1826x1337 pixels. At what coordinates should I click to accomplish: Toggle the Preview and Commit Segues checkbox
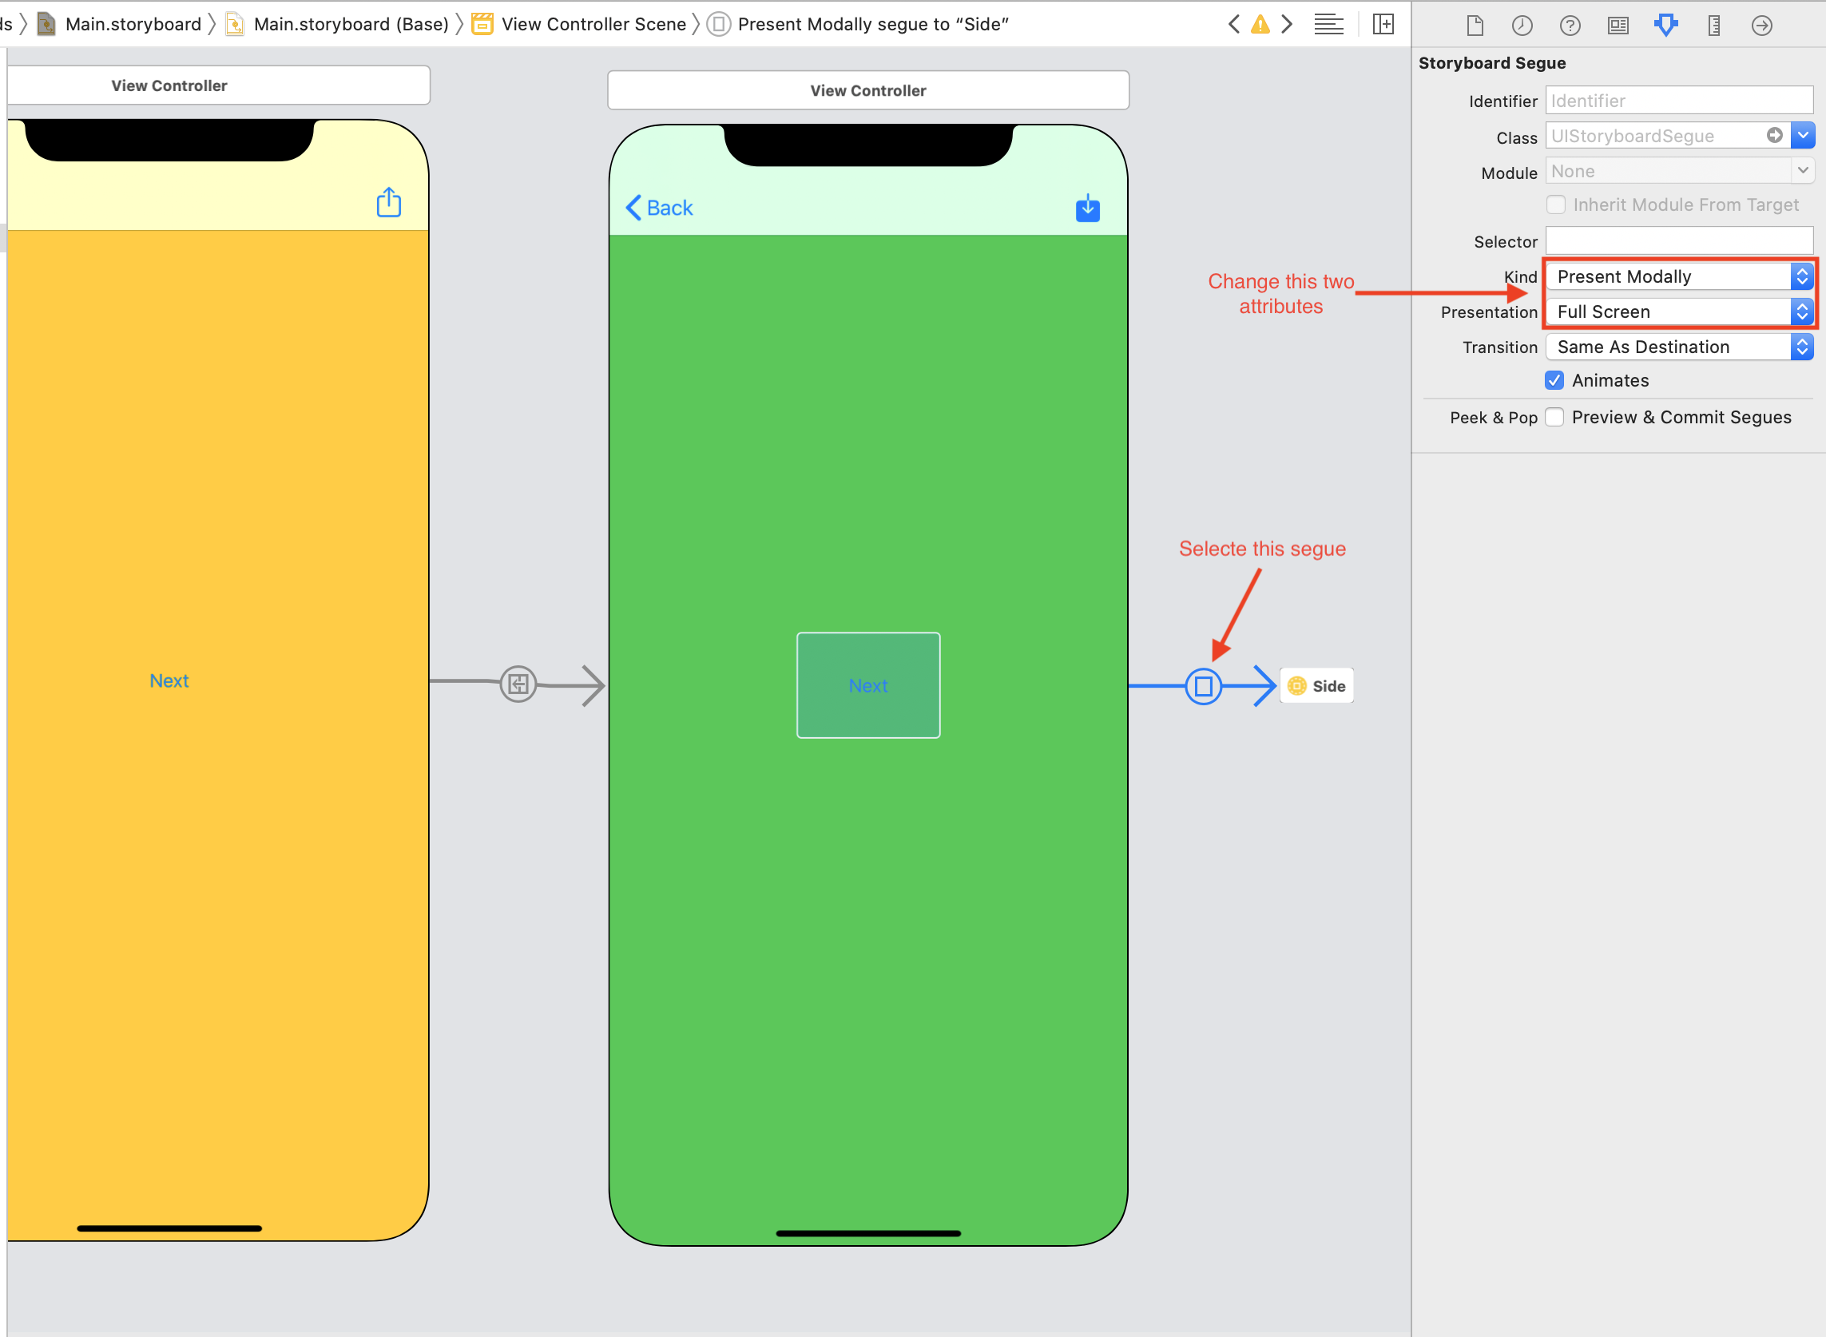click(1555, 417)
